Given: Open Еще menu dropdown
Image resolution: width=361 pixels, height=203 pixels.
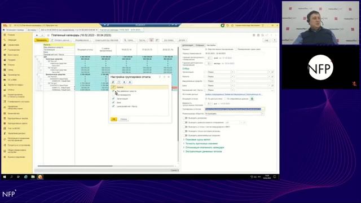Looking at the screenshot, I should point(267,40).
